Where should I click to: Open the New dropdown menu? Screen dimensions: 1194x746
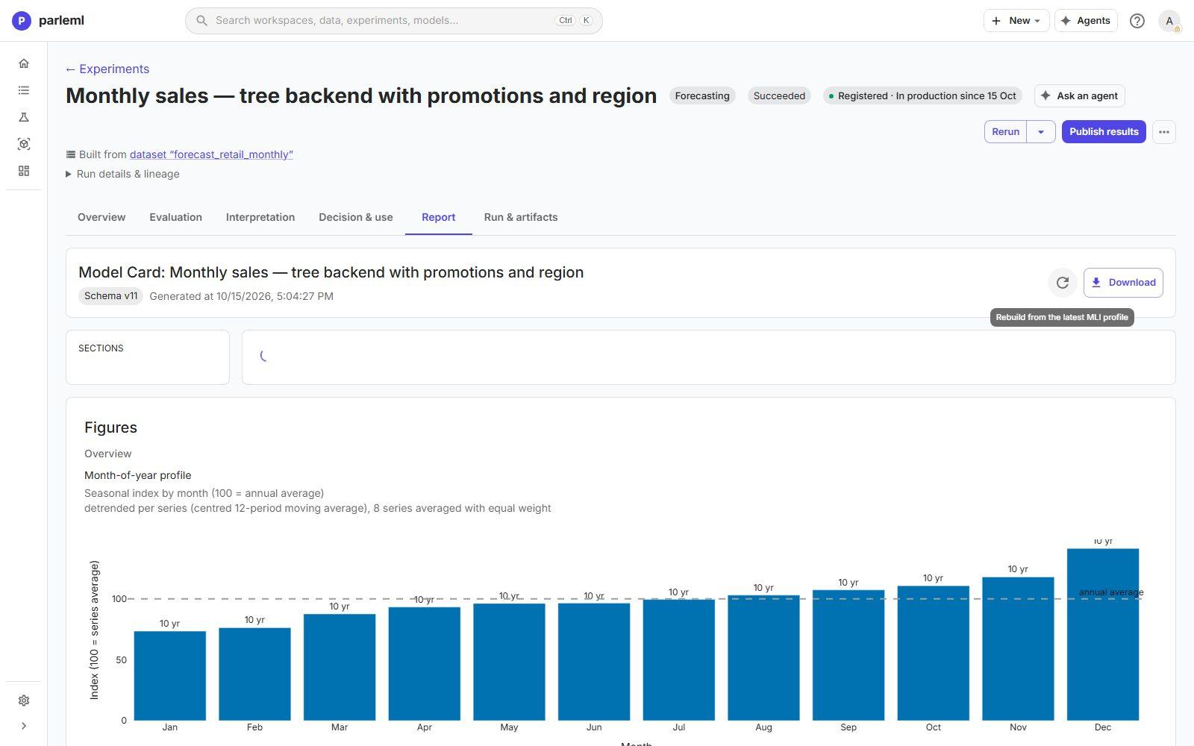click(1016, 21)
